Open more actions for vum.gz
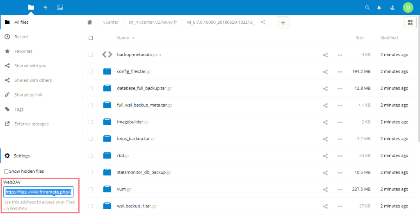The height and width of the screenshot is (215, 420). pyautogui.click(x=340, y=190)
